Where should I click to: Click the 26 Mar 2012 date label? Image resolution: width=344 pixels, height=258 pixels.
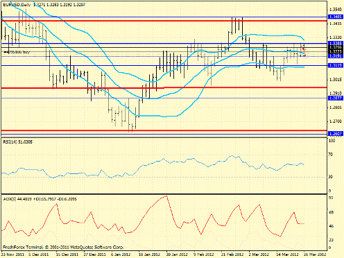pyautogui.click(x=315, y=255)
